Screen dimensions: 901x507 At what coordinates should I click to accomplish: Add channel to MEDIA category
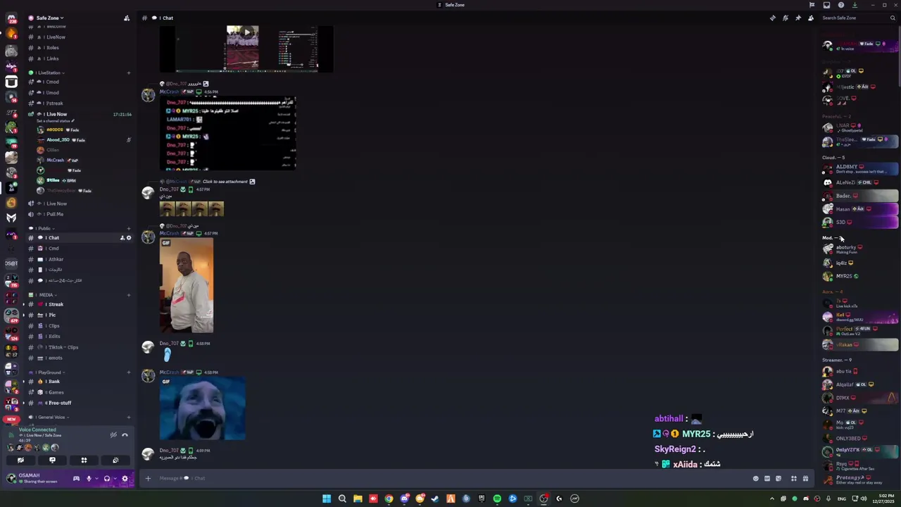tap(128, 294)
